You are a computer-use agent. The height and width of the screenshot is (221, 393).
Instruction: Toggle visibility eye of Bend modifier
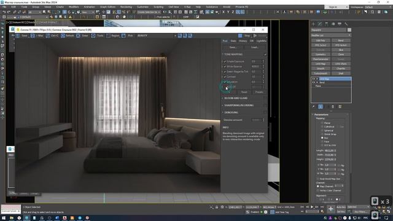(x=313, y=82)
